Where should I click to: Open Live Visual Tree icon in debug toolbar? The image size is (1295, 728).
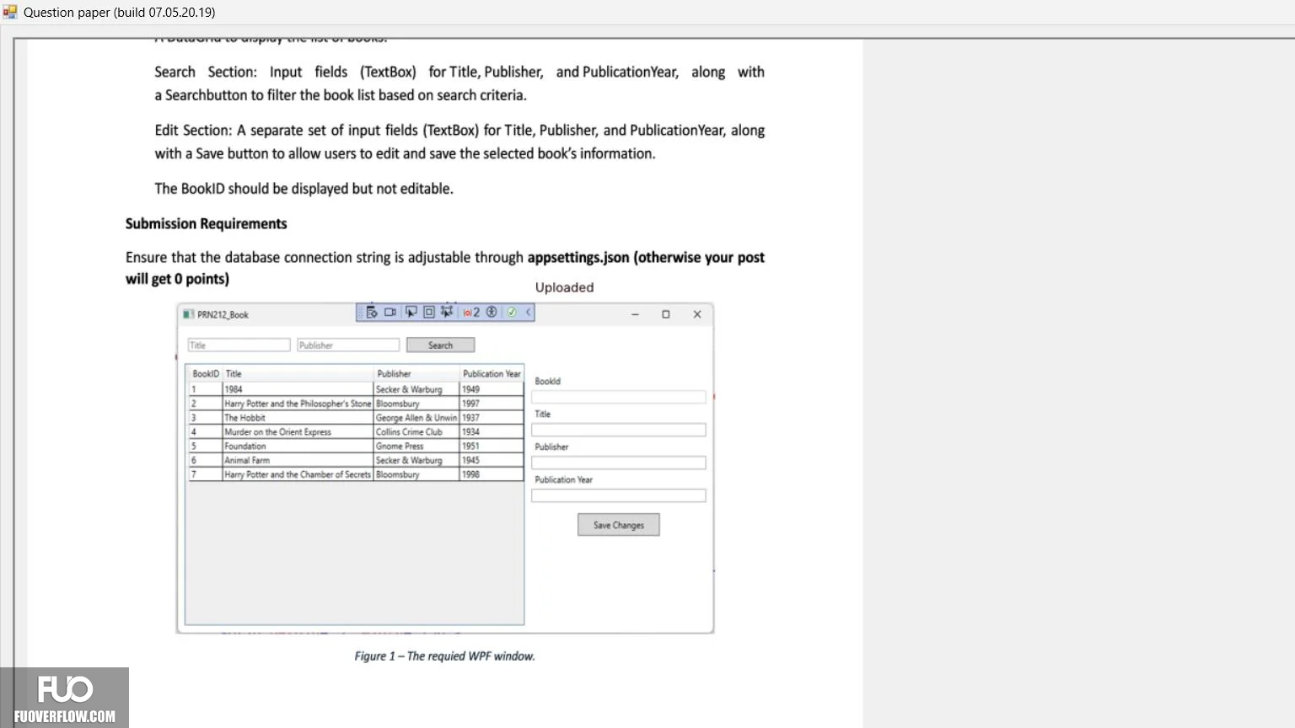click(x=372, y=313)
